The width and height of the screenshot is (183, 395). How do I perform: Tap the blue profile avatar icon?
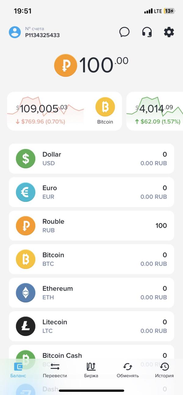coord(15,32)
